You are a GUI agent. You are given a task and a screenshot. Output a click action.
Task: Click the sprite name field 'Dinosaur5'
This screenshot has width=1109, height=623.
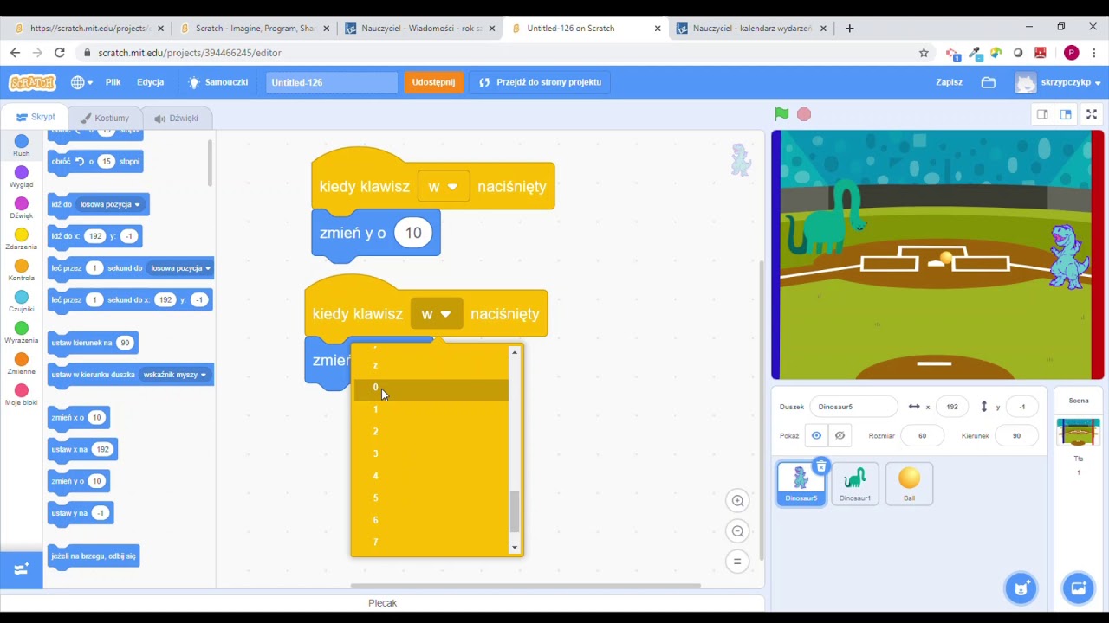tap(853, 407)
